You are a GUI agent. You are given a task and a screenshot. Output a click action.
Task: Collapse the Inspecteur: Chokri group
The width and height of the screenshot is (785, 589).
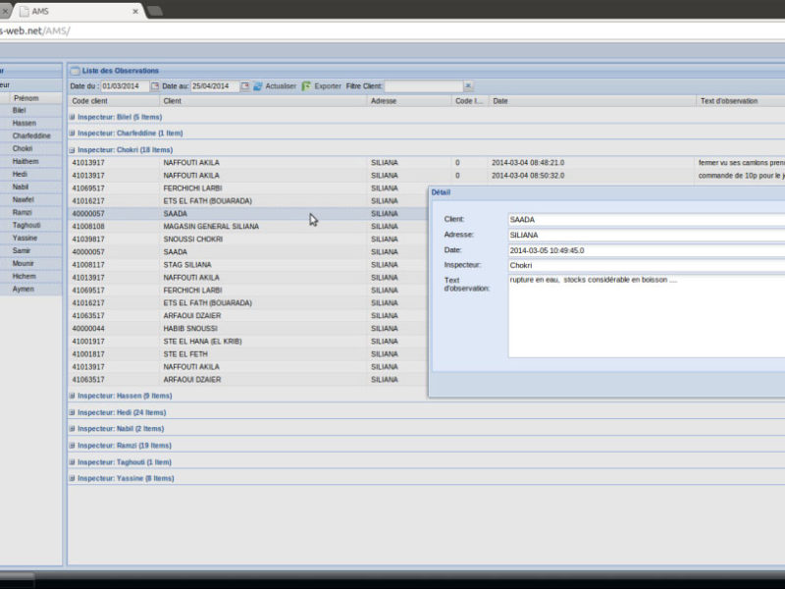click(x=72, y=150)
